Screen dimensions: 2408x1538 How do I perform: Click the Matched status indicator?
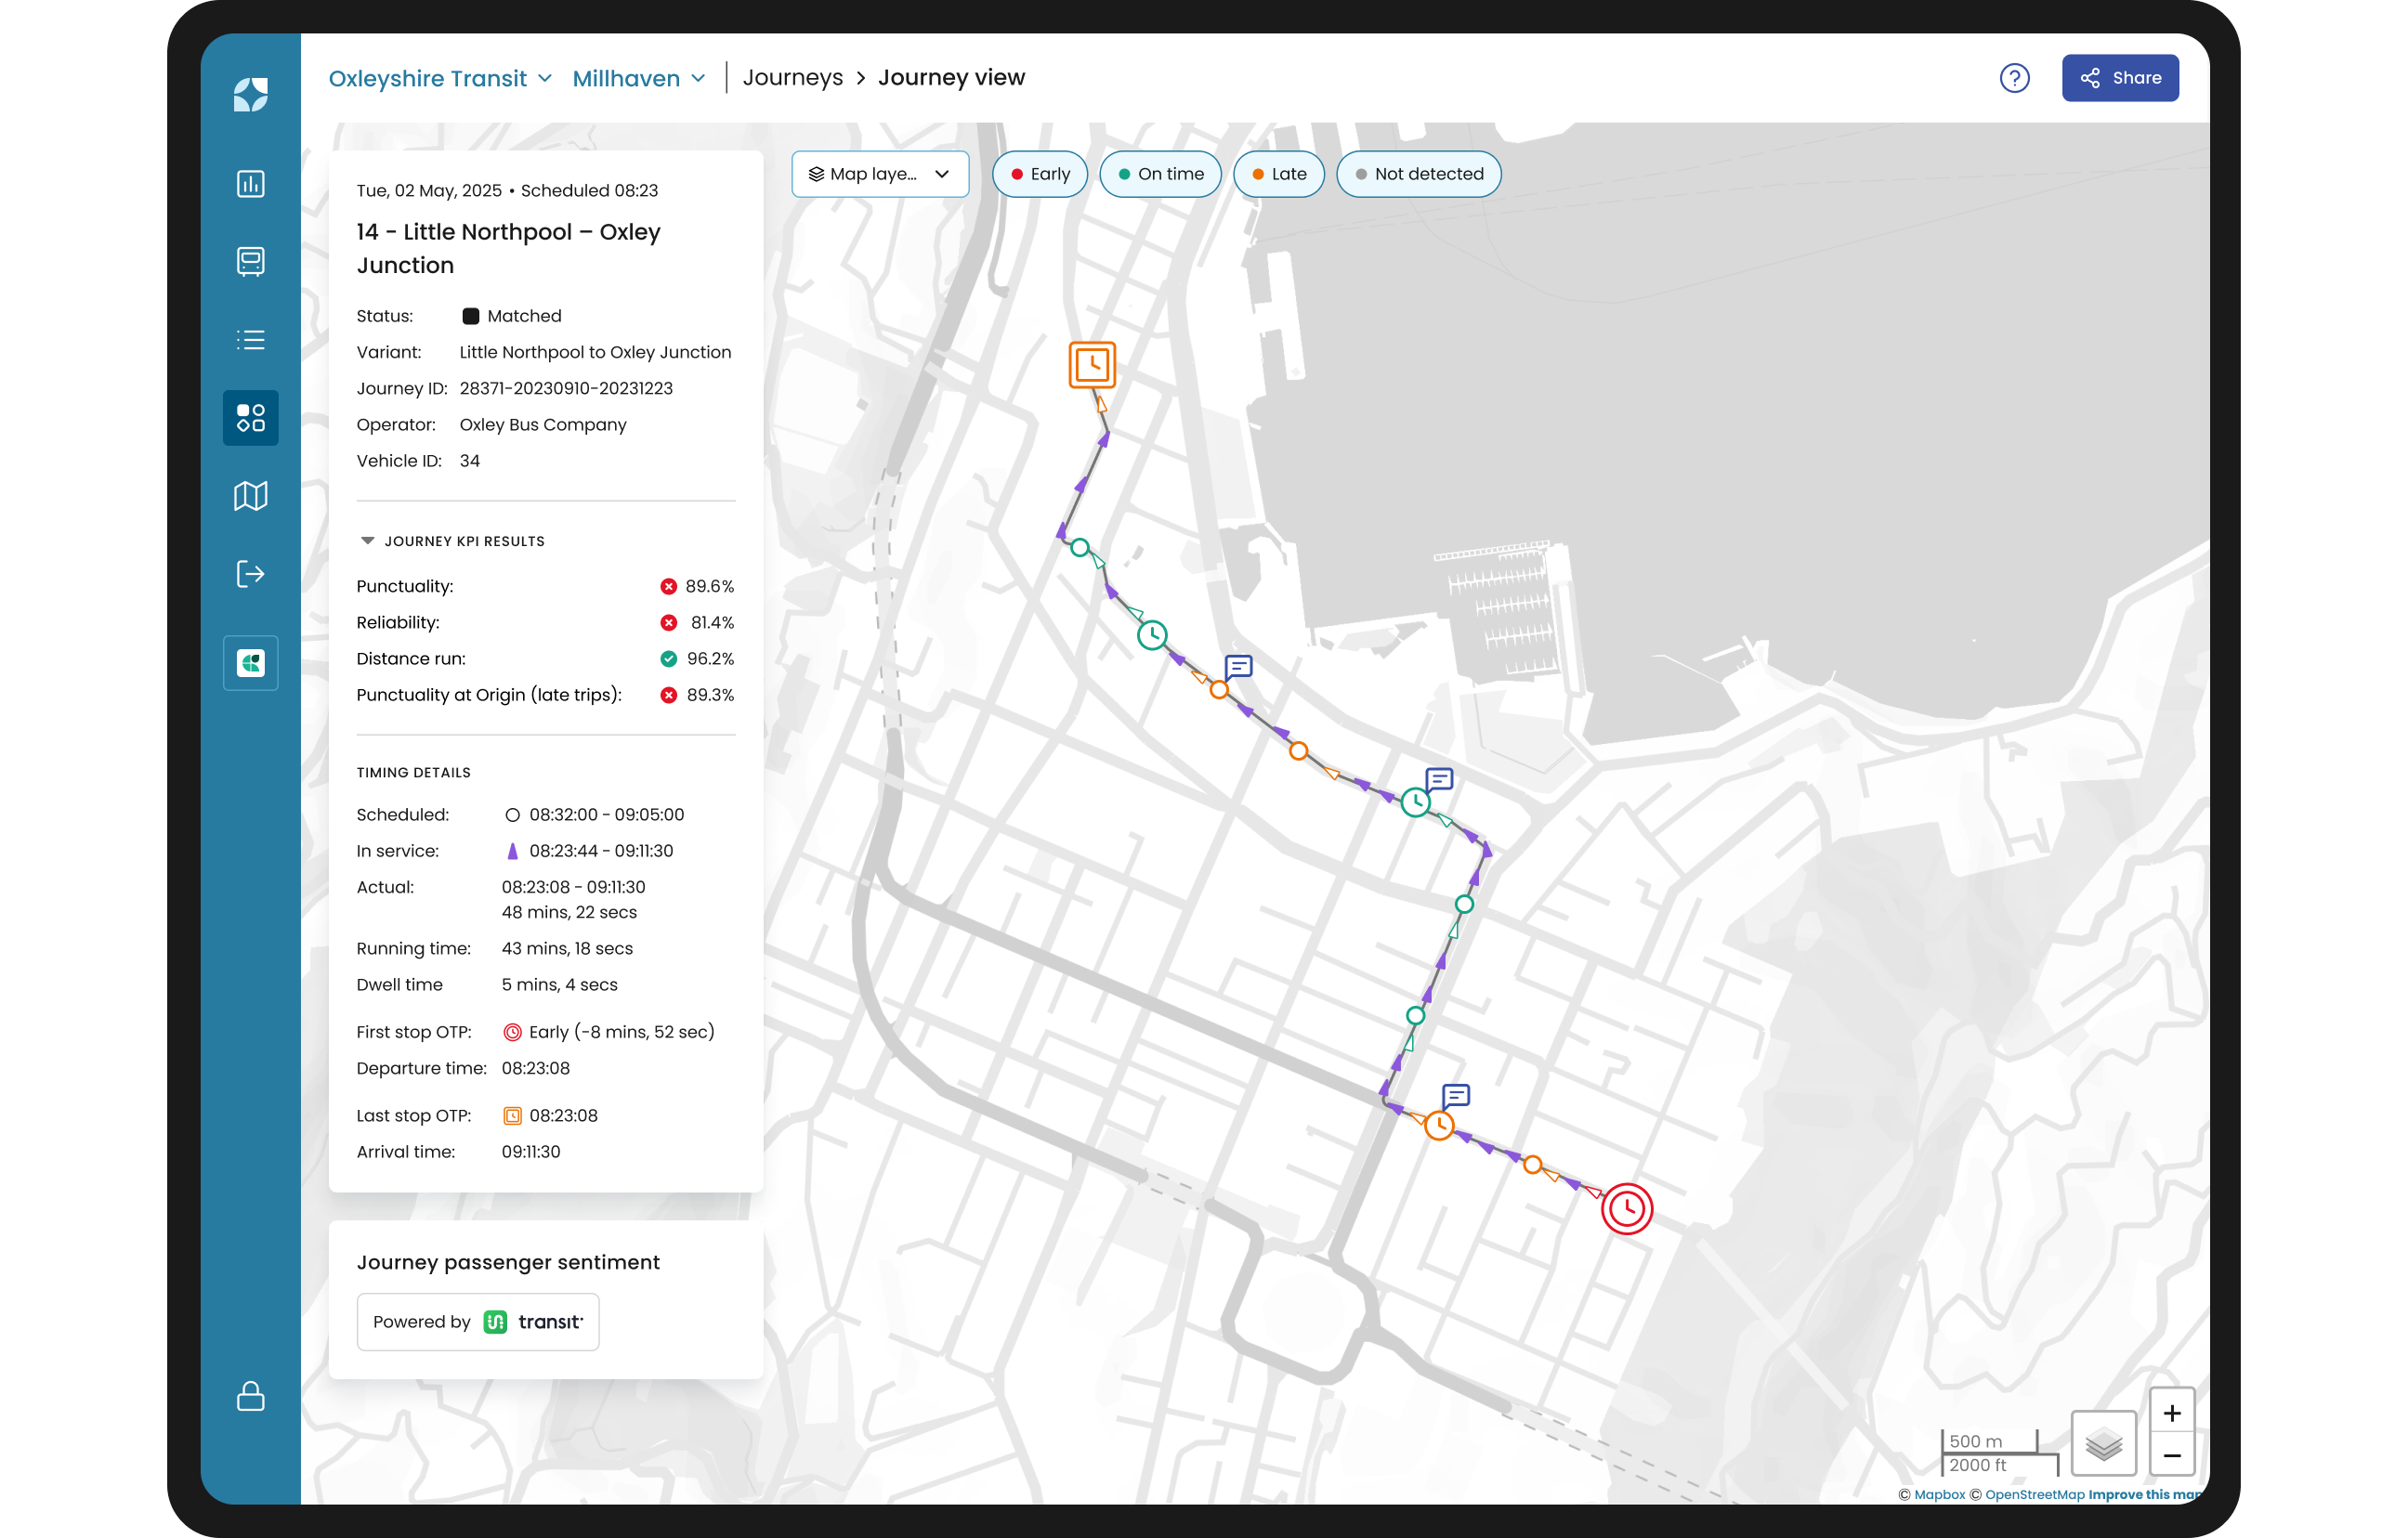[512, 316]
